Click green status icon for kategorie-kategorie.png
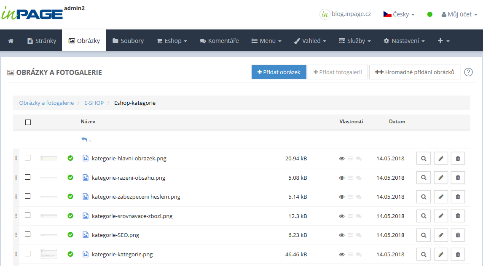This screenshot has height=266, width=483. coord(70,254)
